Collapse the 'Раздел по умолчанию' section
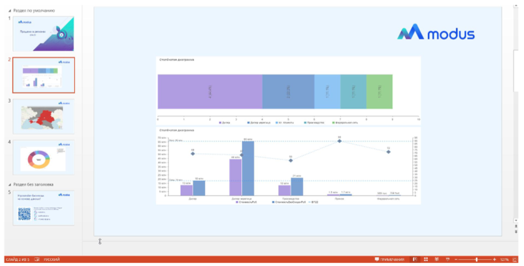This screenshot has height=266, width=524. point(10,11)
